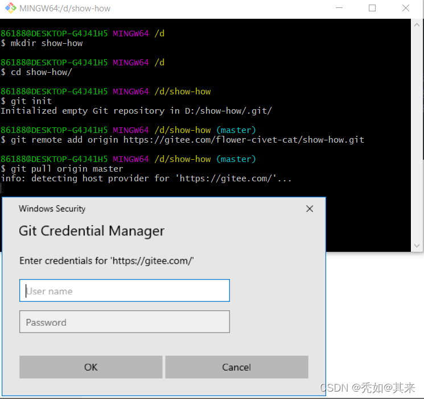Close the Git Credential Manager dialog
This screenshot has height=399, width=424.
310,209
